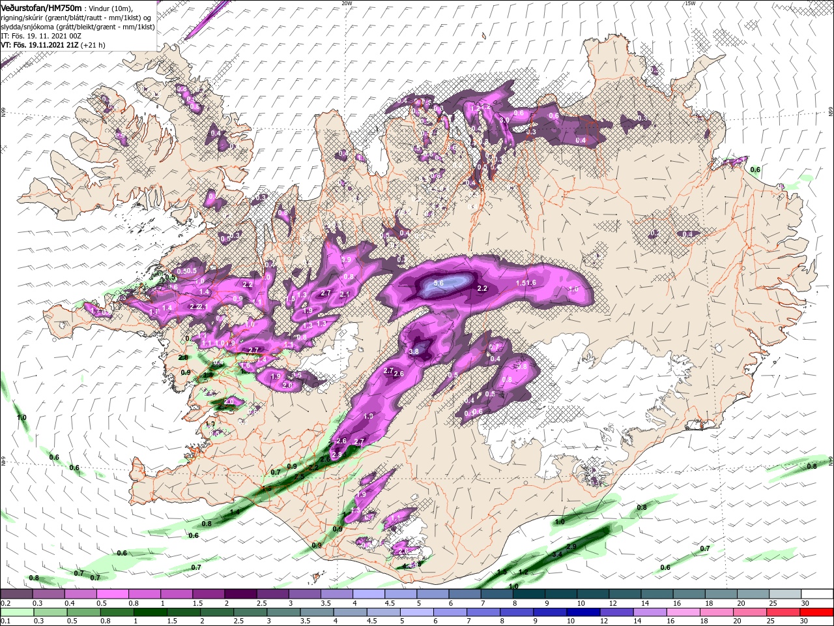
Task: Pick the lavender snow swatch between 4 and 4.5
Action: tap(369, 594)
